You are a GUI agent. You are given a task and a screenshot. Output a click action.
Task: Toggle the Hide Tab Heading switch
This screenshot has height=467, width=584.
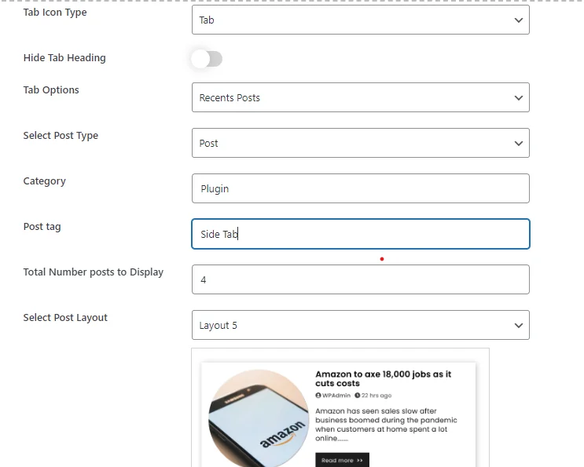click(207, 59)
